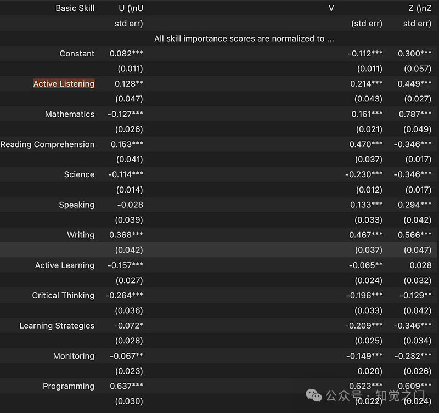Image resolution: width=439 pixels, height=413 pixels.
Task: Select the Mathematics row label
Action: 70,114
